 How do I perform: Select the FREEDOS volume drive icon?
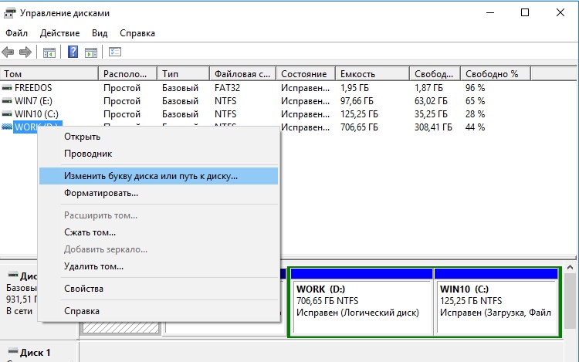[8, 88]
